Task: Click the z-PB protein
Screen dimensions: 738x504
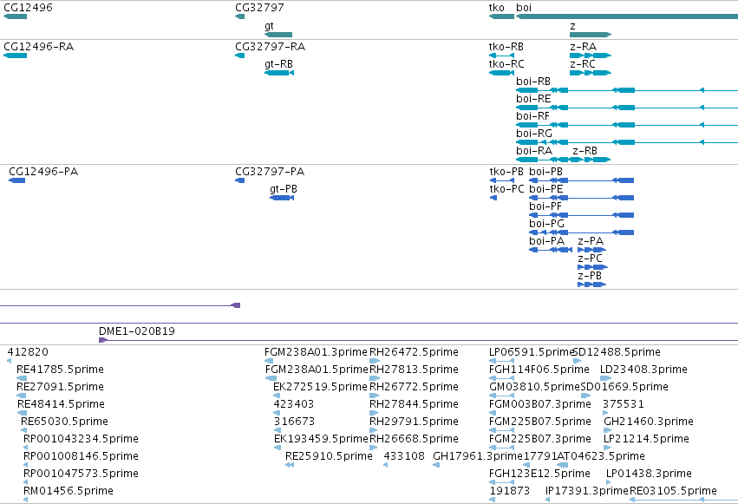Action: pyautogui.click(x=592, y=285)
